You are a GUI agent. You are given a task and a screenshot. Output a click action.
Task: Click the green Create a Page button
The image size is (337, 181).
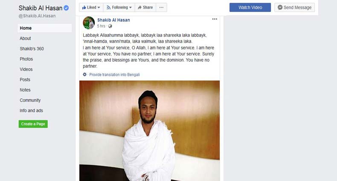[x=33, y=124]
